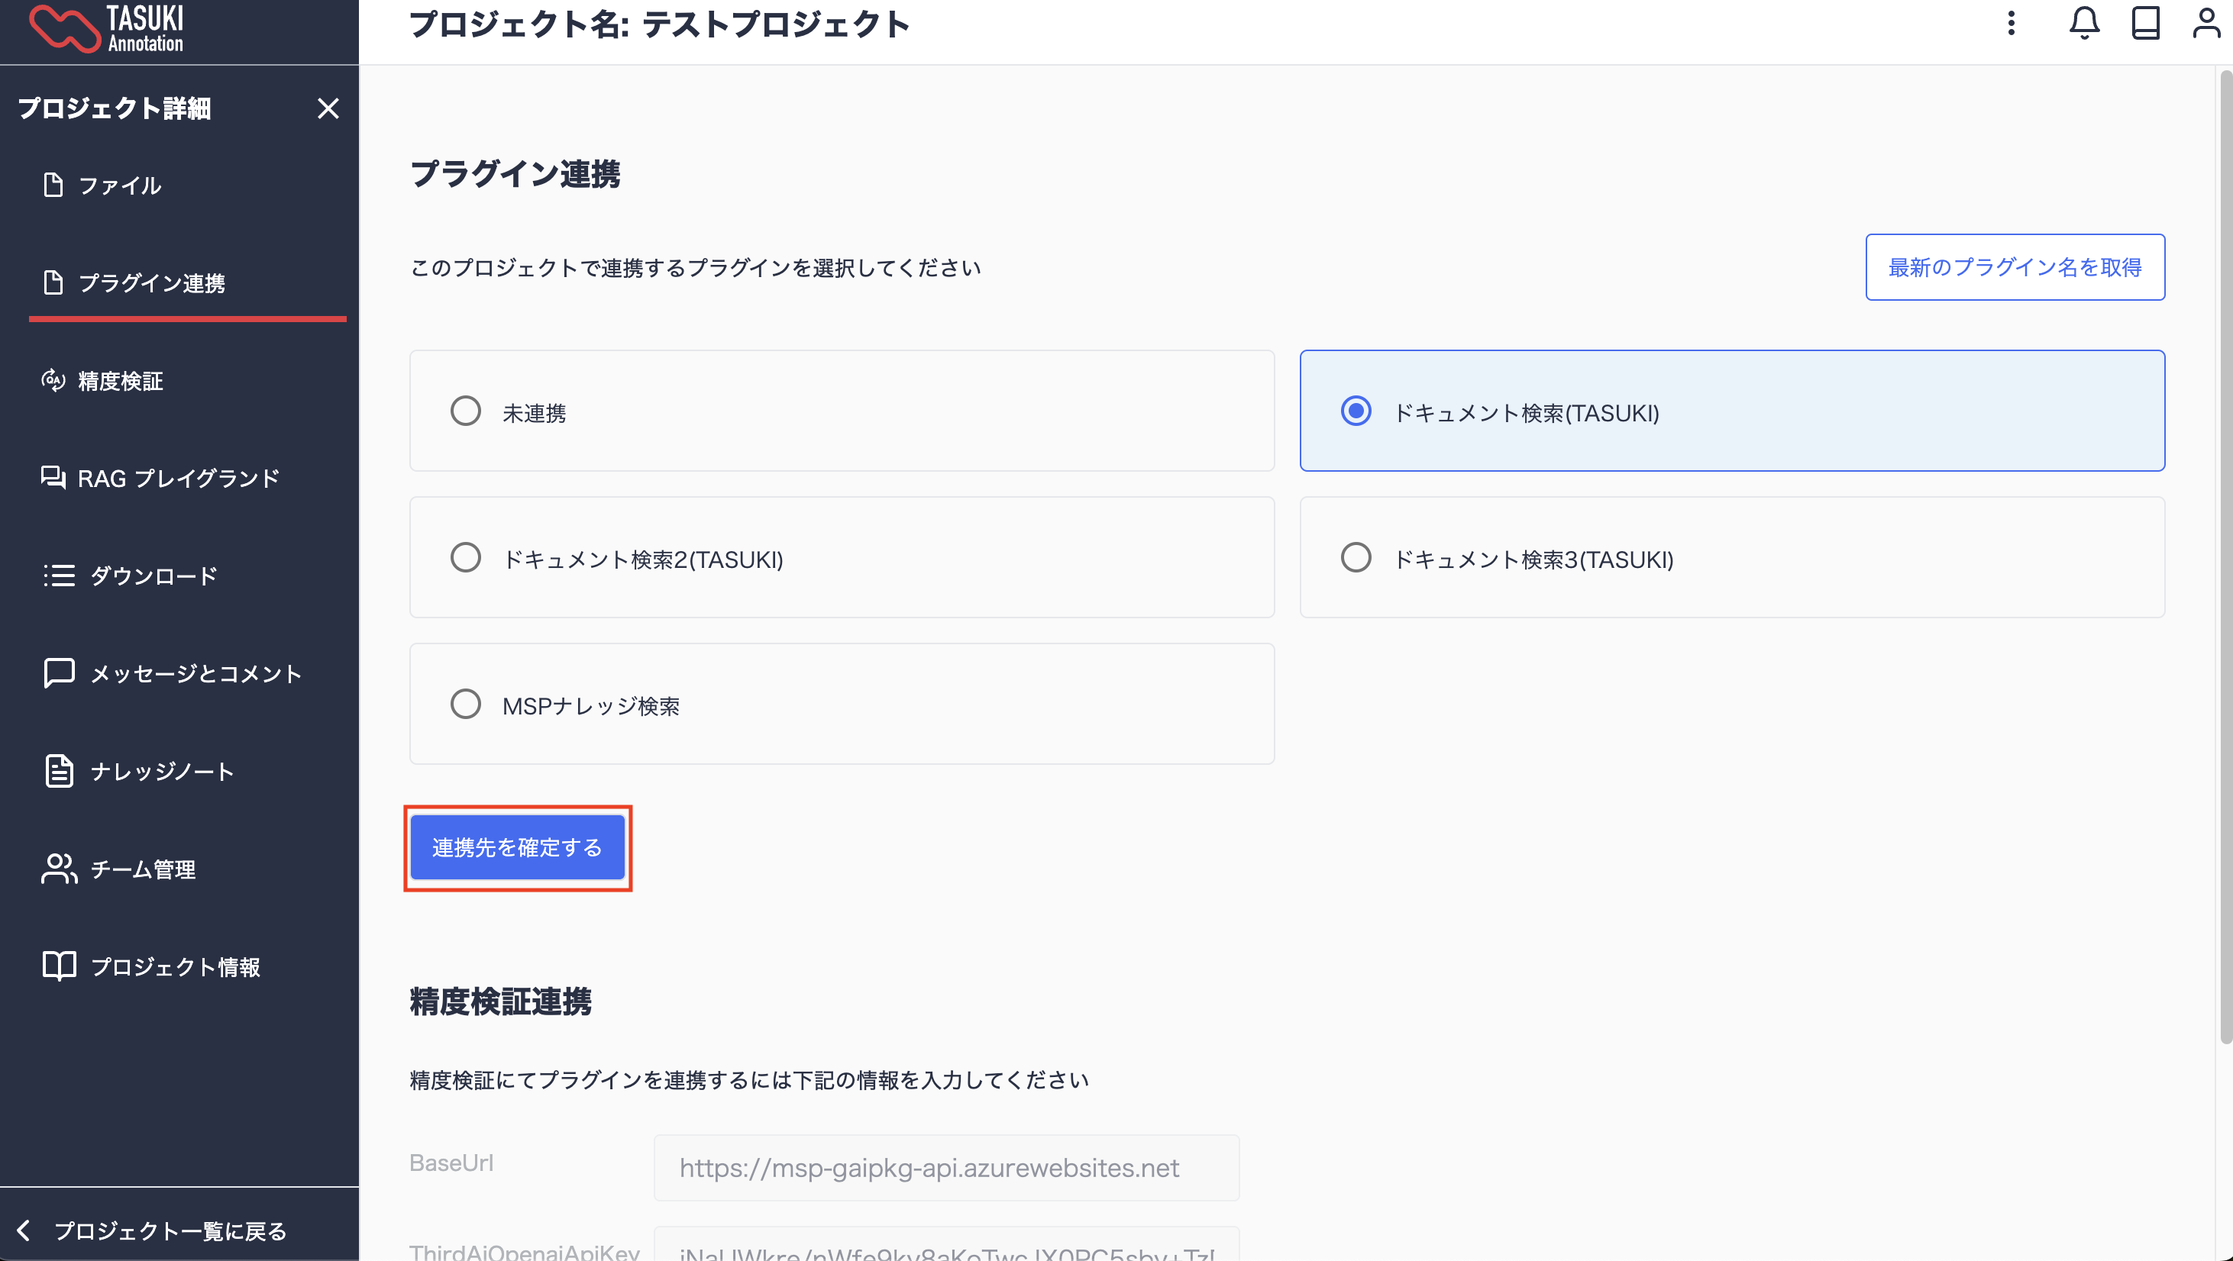Screen dimensions: 2233x1261
Task: Open the ダウンロード page
Action: pyautogui.click(x=153, y=576)
